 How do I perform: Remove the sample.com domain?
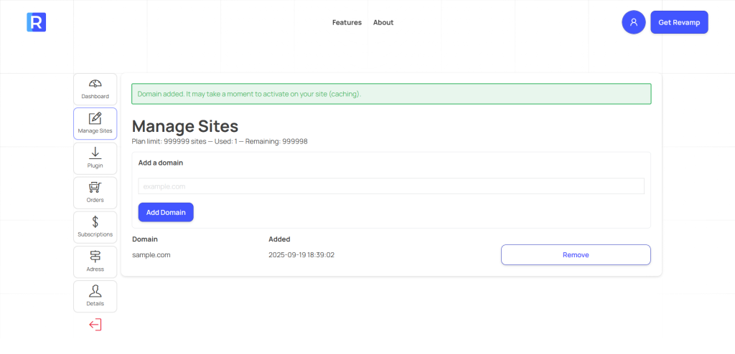[x=576, y=254]
